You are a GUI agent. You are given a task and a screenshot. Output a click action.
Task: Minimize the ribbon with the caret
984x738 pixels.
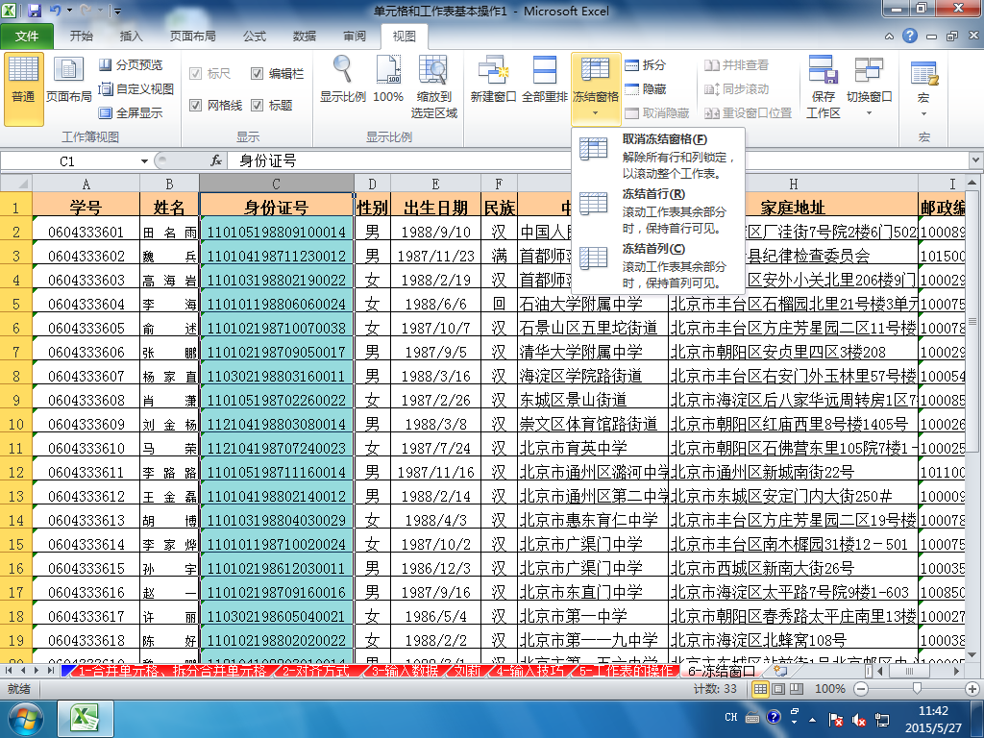(889, 37)
